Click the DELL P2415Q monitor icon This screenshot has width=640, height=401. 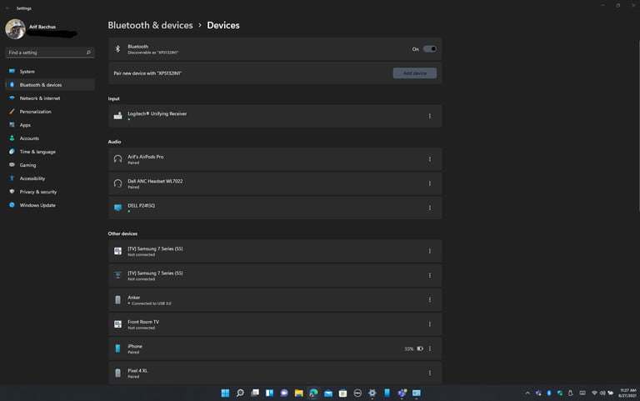click(117, 207)
